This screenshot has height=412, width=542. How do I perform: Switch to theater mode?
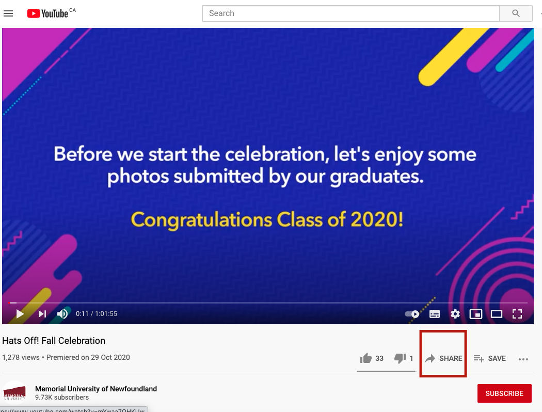click(x=497, y=314)
